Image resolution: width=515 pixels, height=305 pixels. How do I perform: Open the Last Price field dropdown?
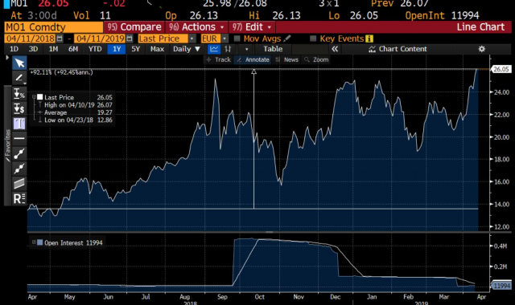[192, 39]
